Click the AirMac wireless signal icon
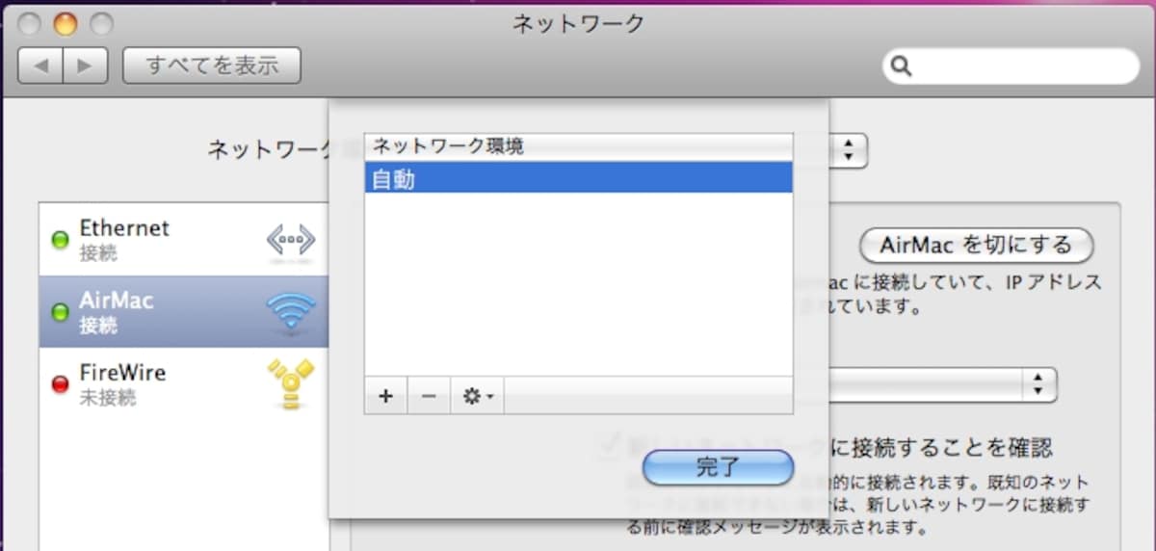Screen dimensions: 1156x551 291,313
